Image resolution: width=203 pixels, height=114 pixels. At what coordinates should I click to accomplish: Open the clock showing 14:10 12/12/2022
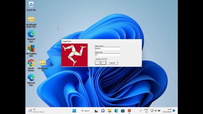167,111
